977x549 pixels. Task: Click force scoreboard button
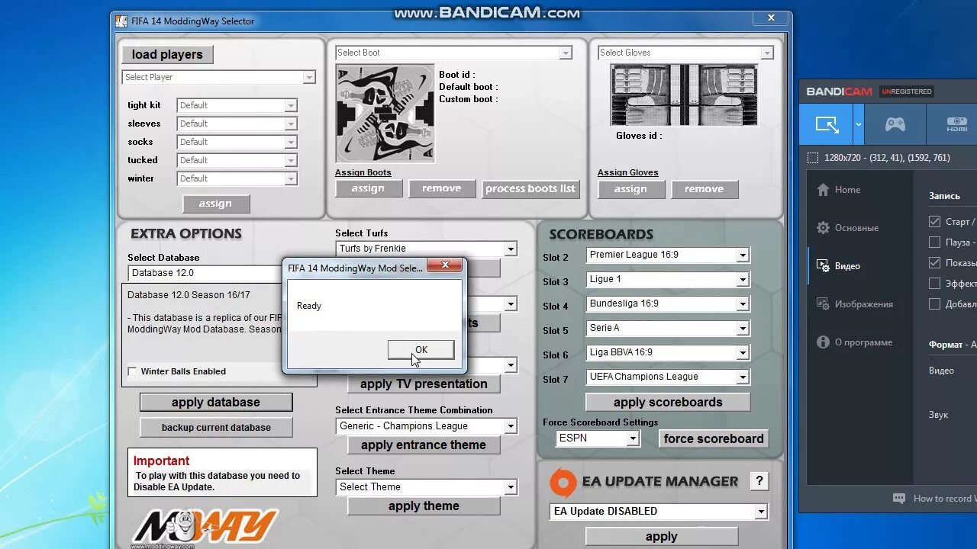(714, 438)
